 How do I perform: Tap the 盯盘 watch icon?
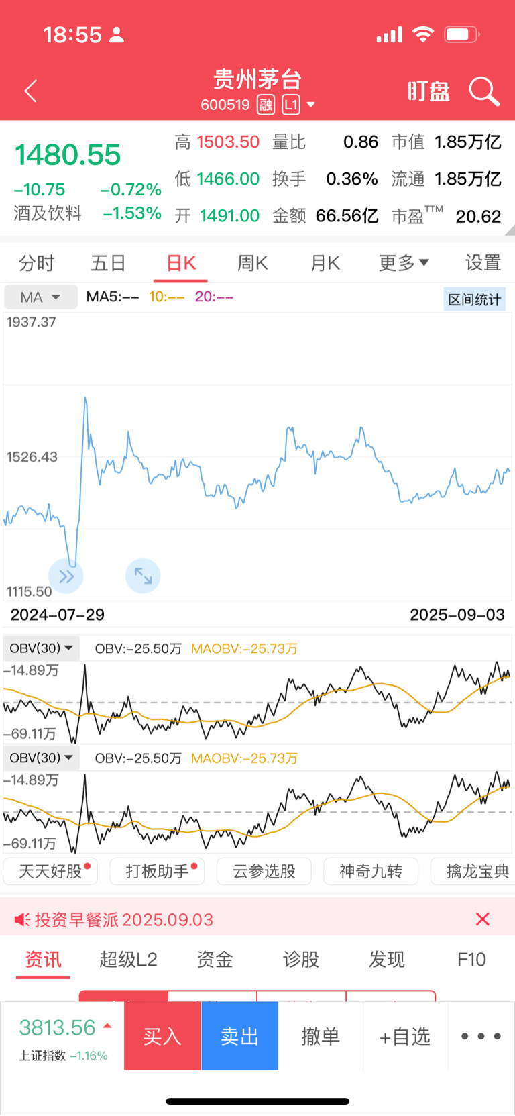click(428, 91)
